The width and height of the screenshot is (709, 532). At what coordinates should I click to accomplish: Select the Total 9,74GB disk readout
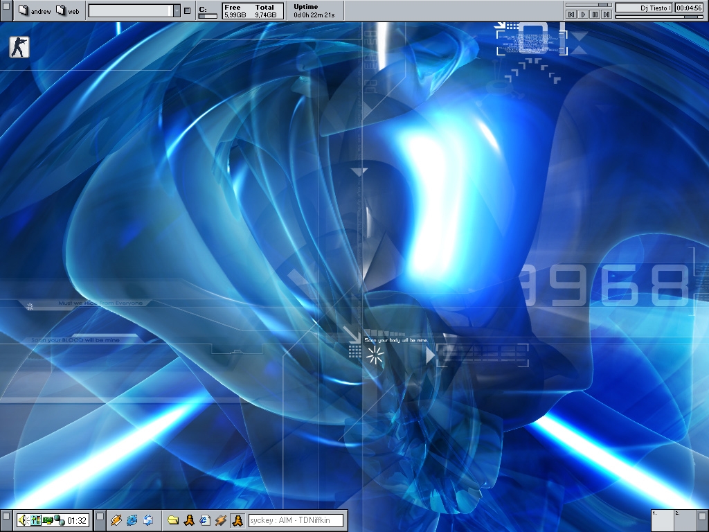click(265, 11)
